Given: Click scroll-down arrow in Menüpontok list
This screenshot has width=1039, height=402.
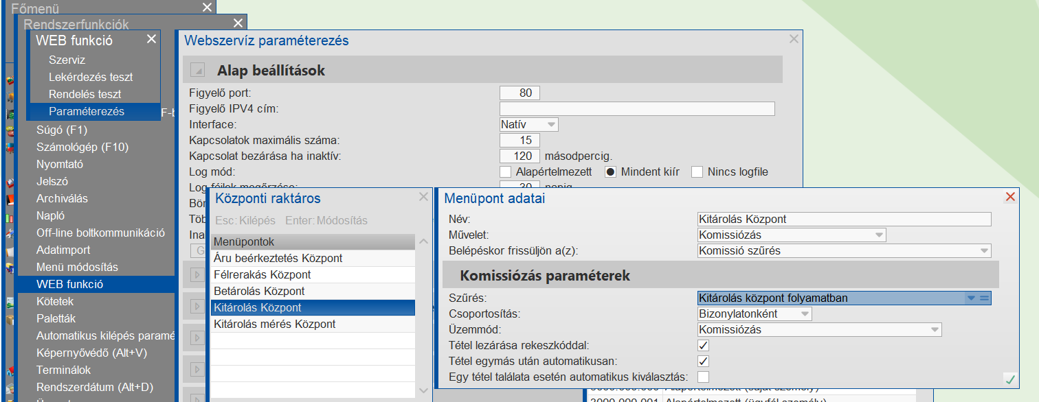Looking at the screenshot, I should point(424,390).
